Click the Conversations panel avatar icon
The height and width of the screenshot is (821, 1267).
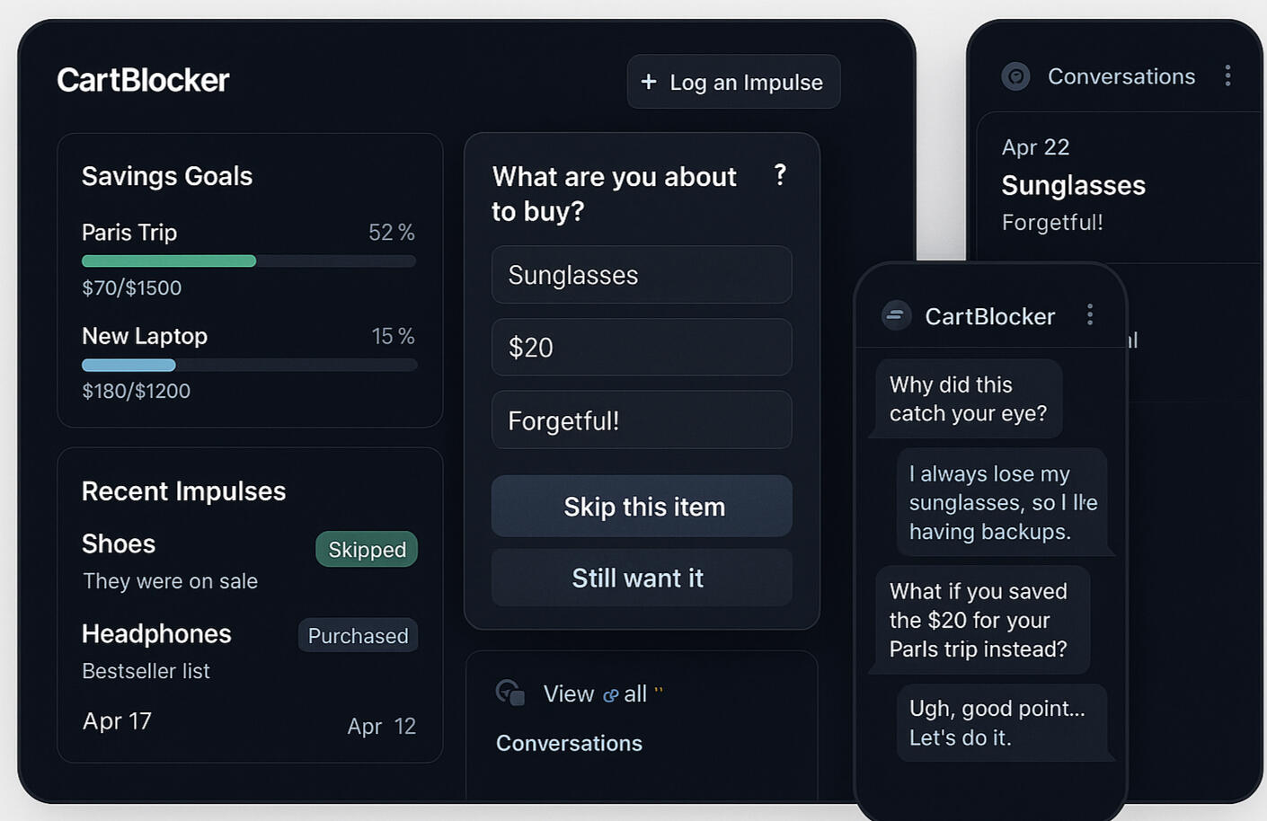pyautogui.click(x=1016, y=76)
